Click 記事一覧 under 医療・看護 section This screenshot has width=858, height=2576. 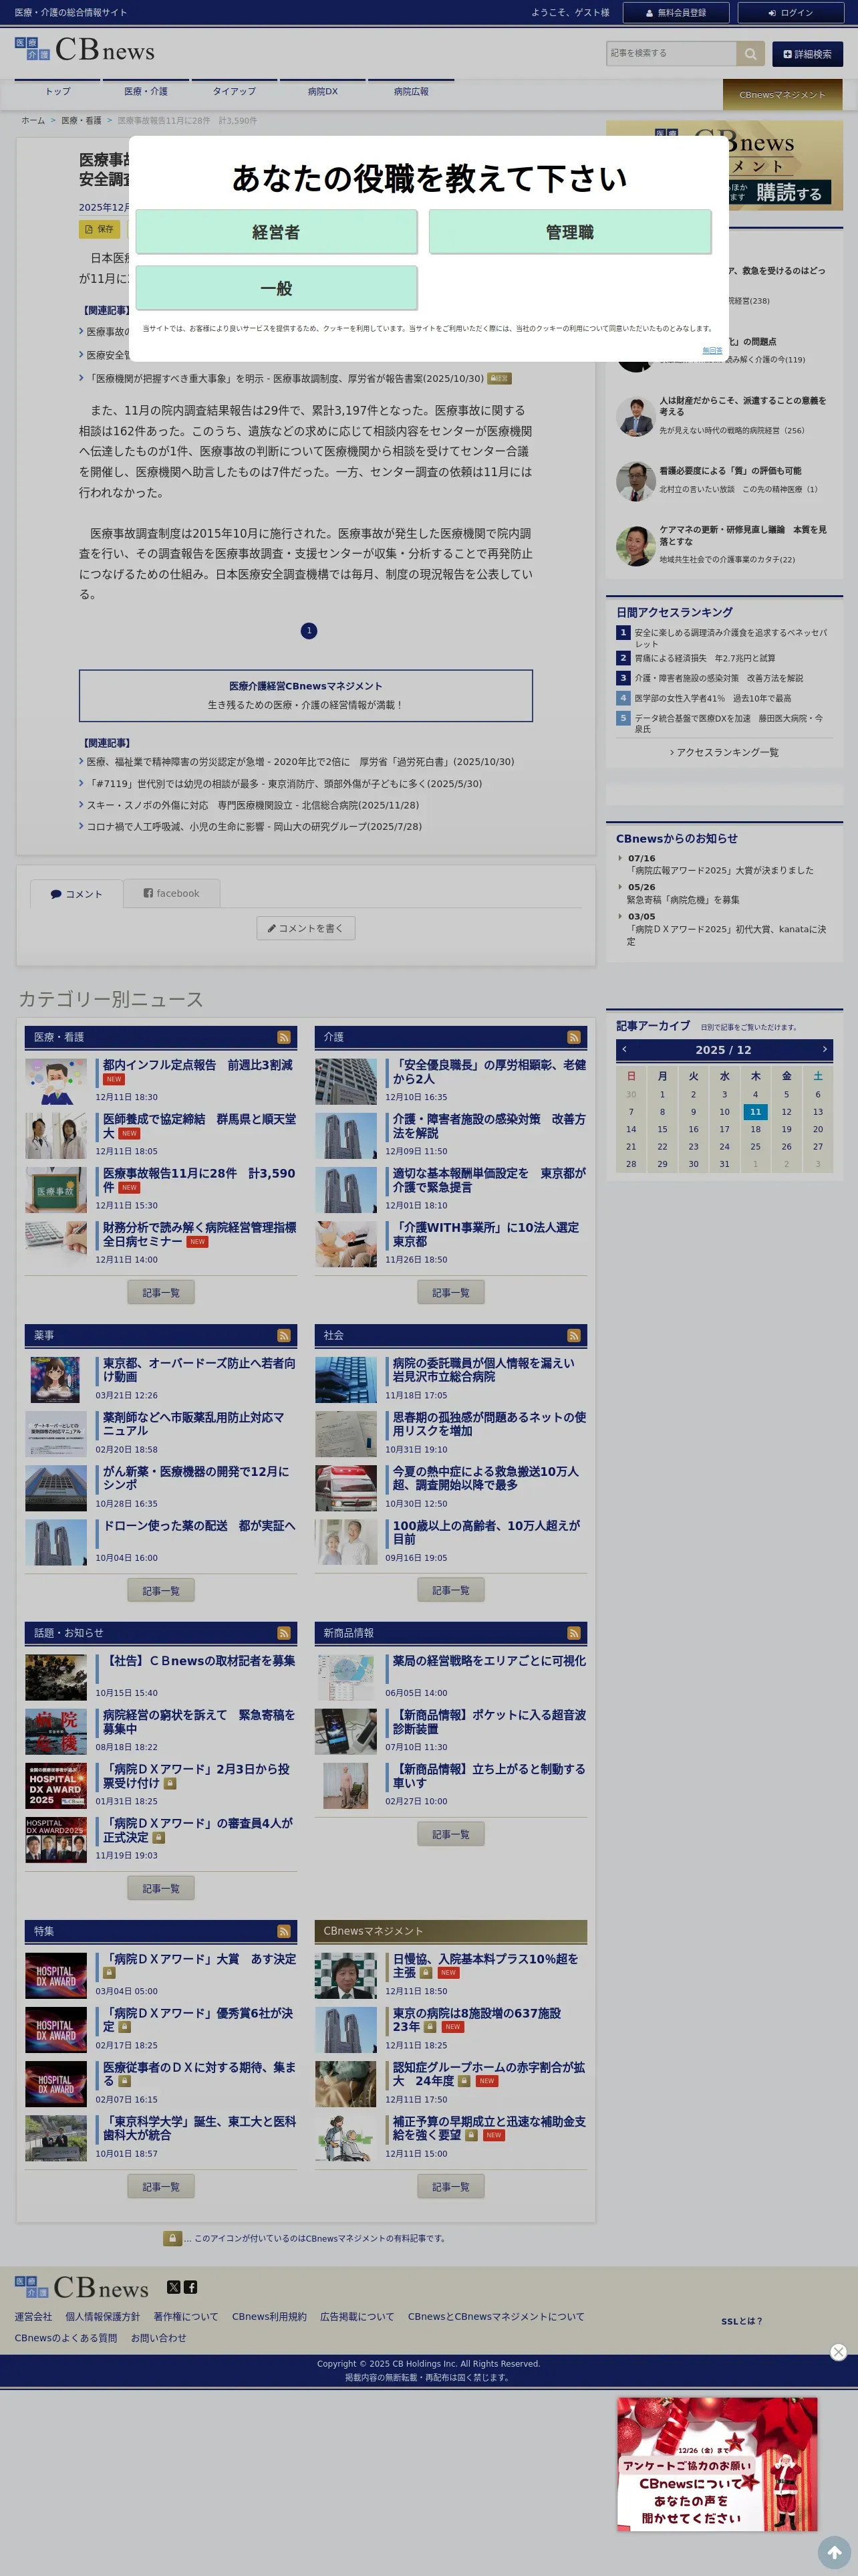pyautogui.click(x=161, y=1293)
